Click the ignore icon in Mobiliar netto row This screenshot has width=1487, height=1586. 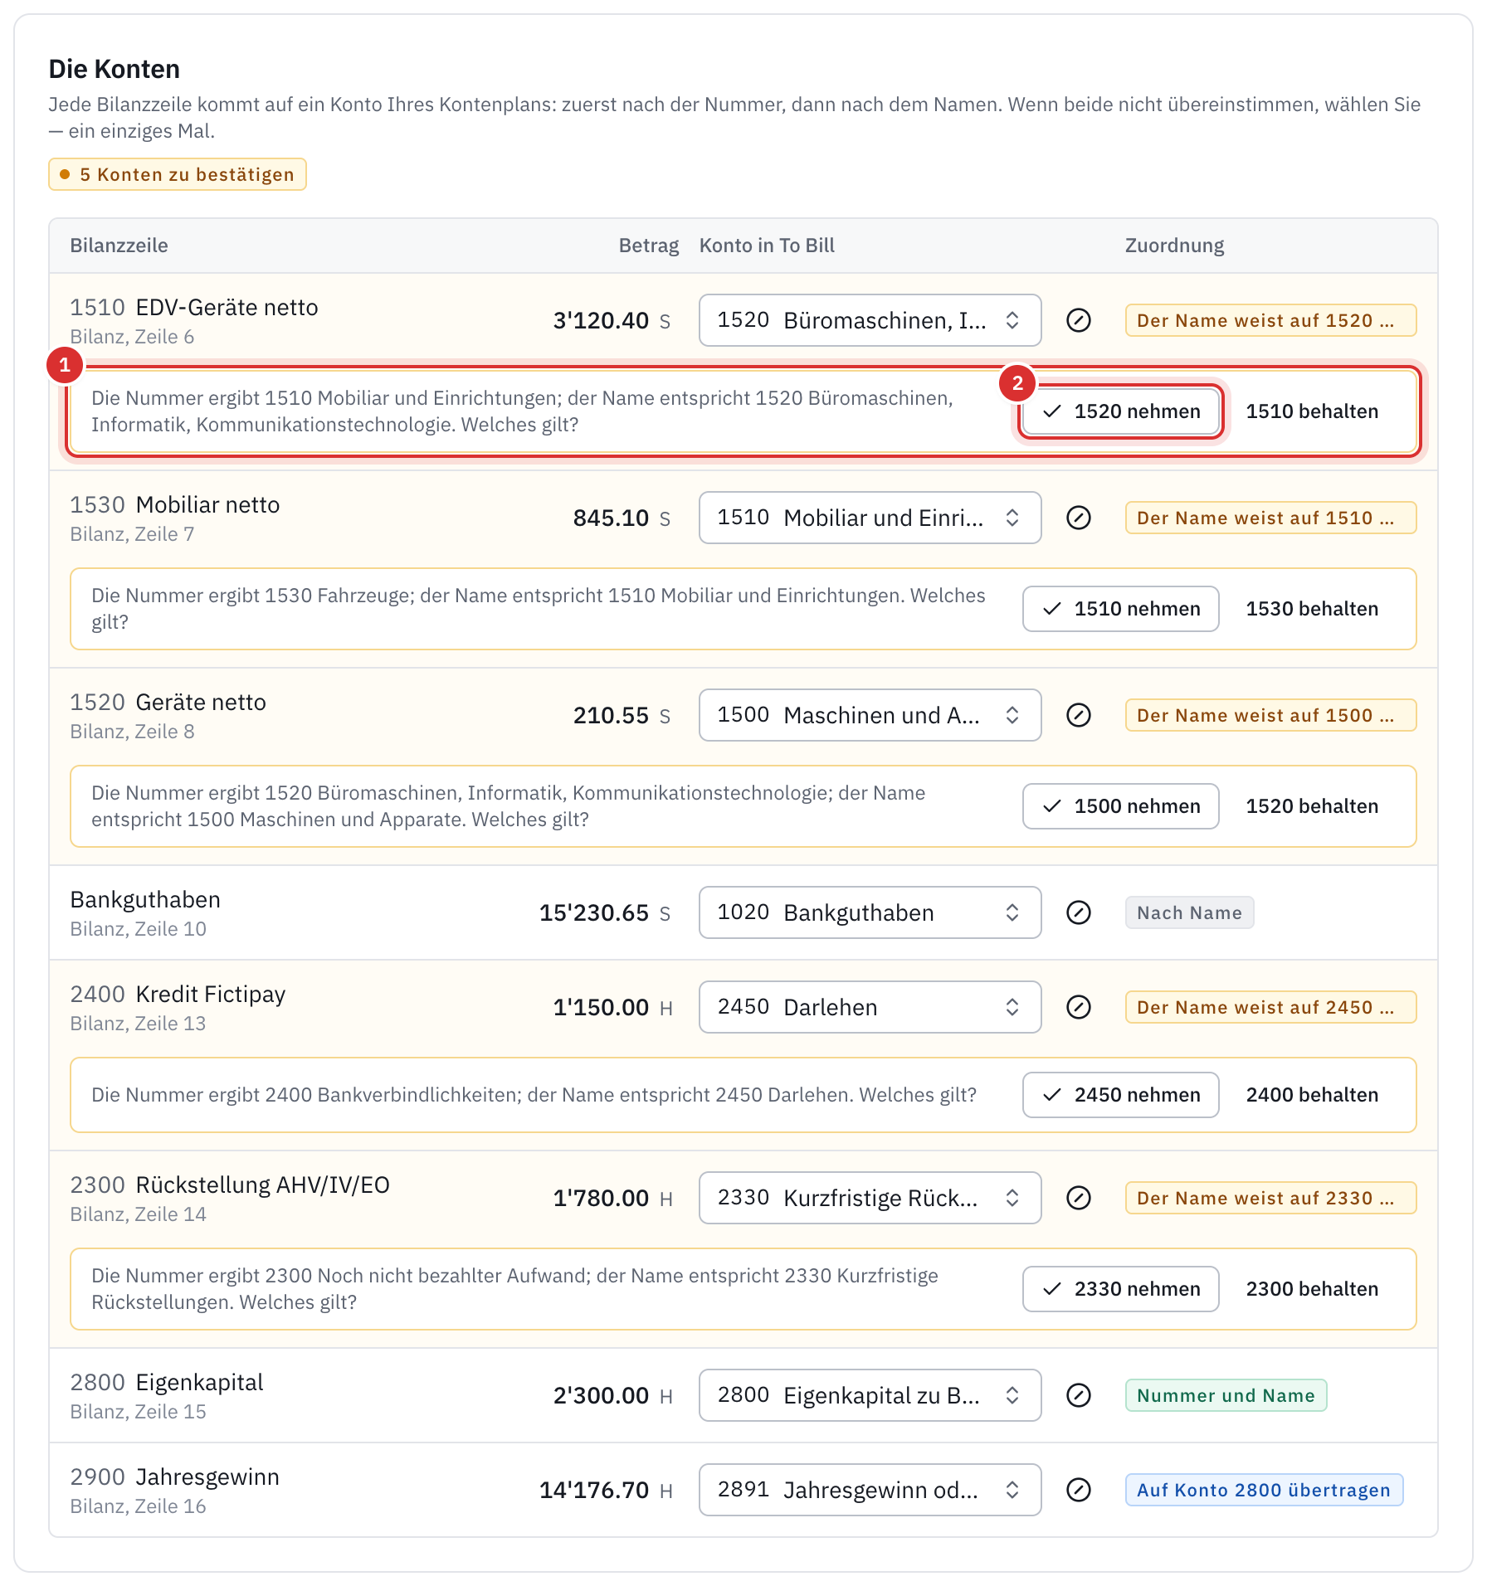[1078, 518]
